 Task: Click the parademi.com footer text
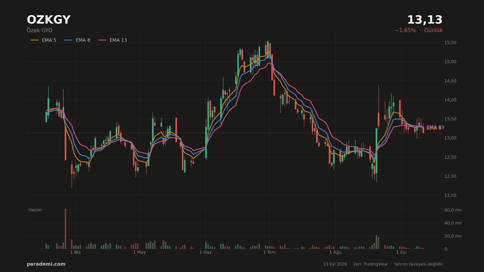pyautogui.click(x=46, y=264)
